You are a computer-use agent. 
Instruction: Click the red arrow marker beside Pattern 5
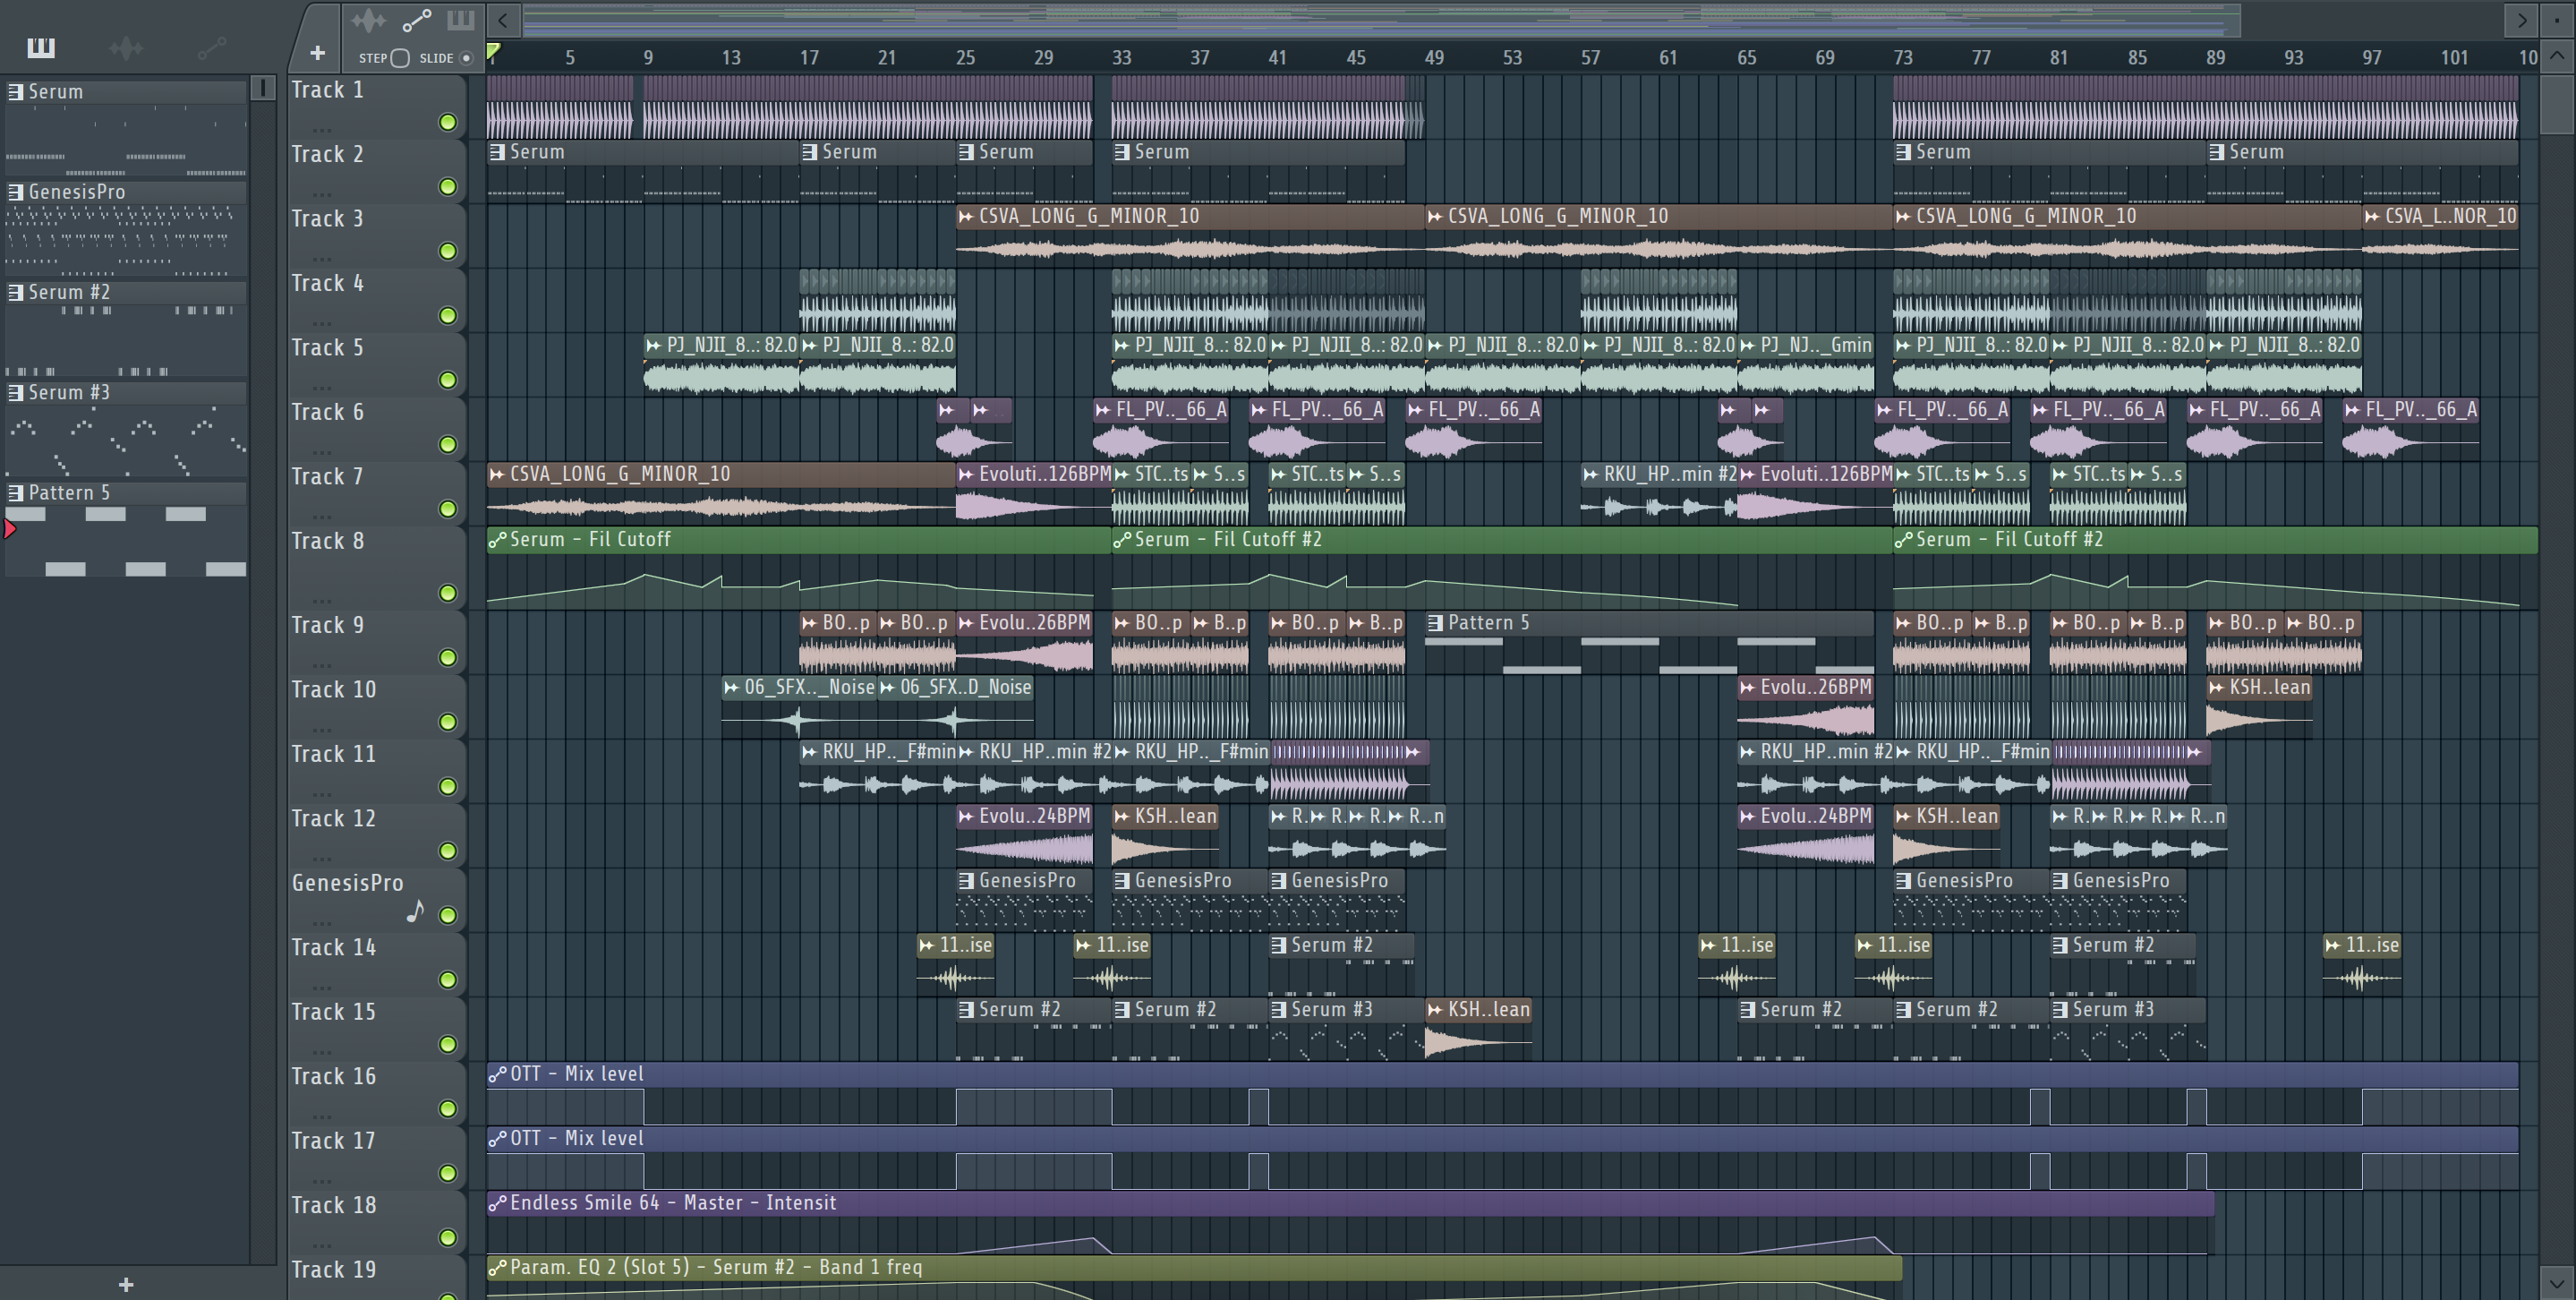pos(10,529)
